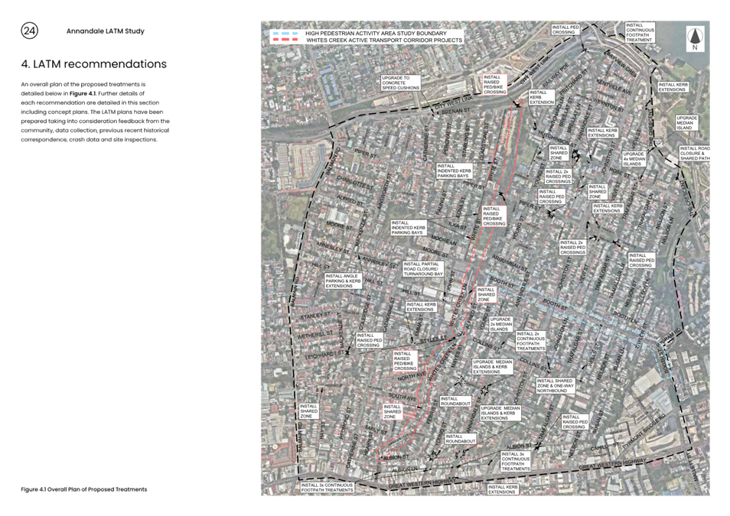This screenshot has width=730, height=516.
Task: Click the 'Install Road Closure & Shared Path' label
Action: [695, 154]
